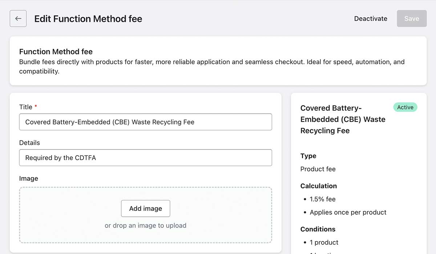Select the fee title in the summary panel

(343, 119)
